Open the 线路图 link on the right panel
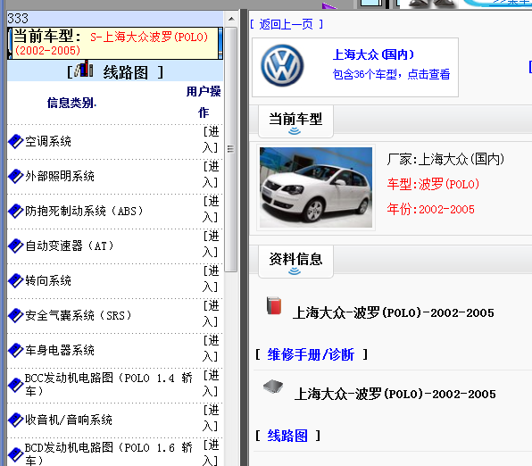The height and width of the screenshot is (466, 532). [287, 436]
